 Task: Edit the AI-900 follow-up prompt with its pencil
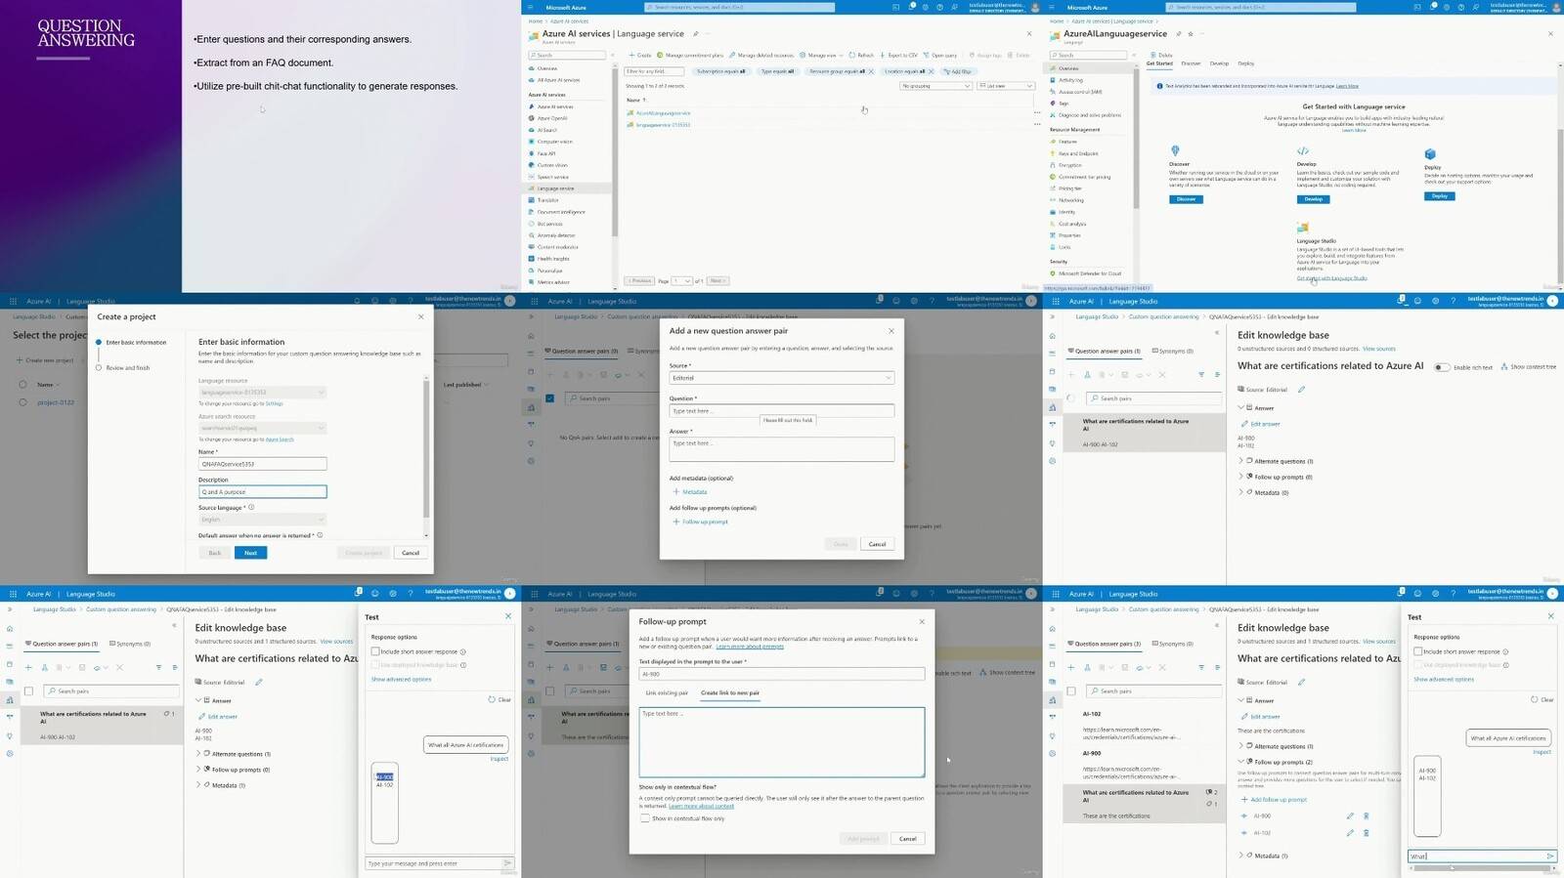click(1350, 815)
